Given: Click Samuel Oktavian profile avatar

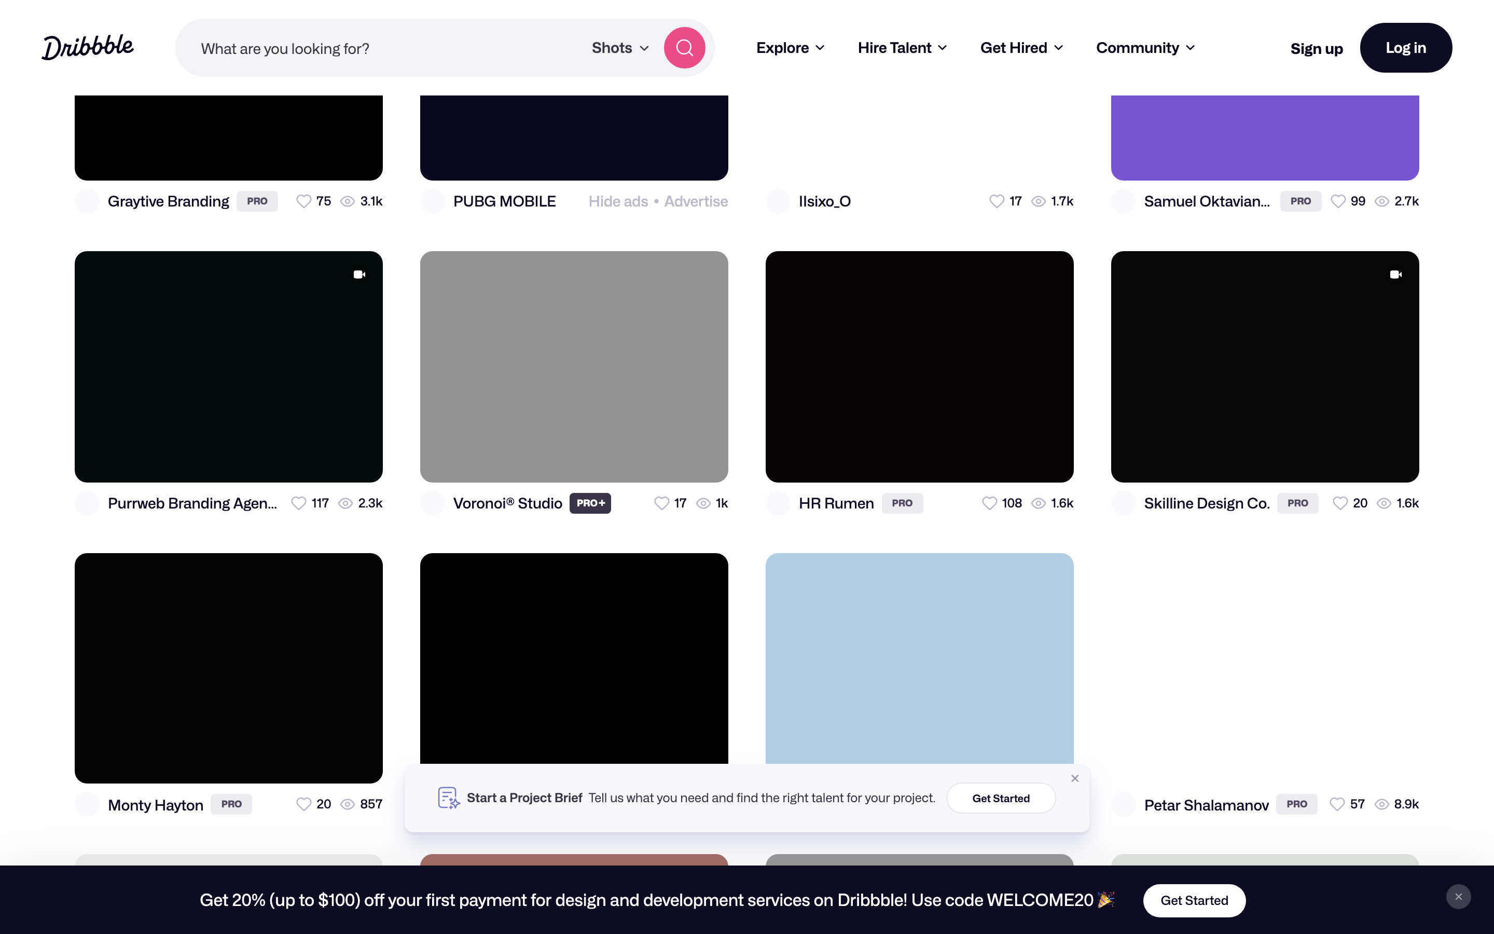Looking at the screenshot, I should pos(1124,201).
